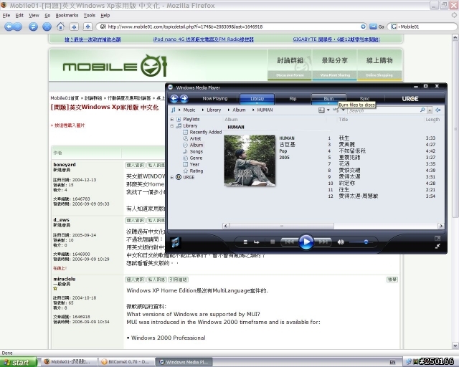Open the HUMAN breadcrumb arrow

[x=253, y=110]
